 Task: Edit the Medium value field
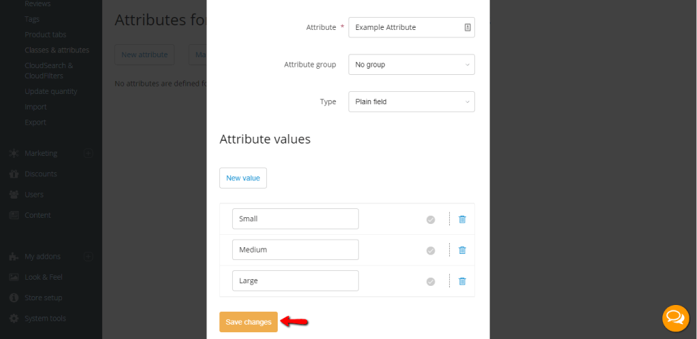pyautogui.click(x=295, y=250)
